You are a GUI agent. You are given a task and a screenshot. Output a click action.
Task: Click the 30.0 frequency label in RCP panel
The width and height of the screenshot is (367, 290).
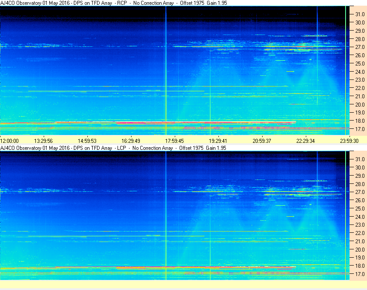click(x=360, y=22)
